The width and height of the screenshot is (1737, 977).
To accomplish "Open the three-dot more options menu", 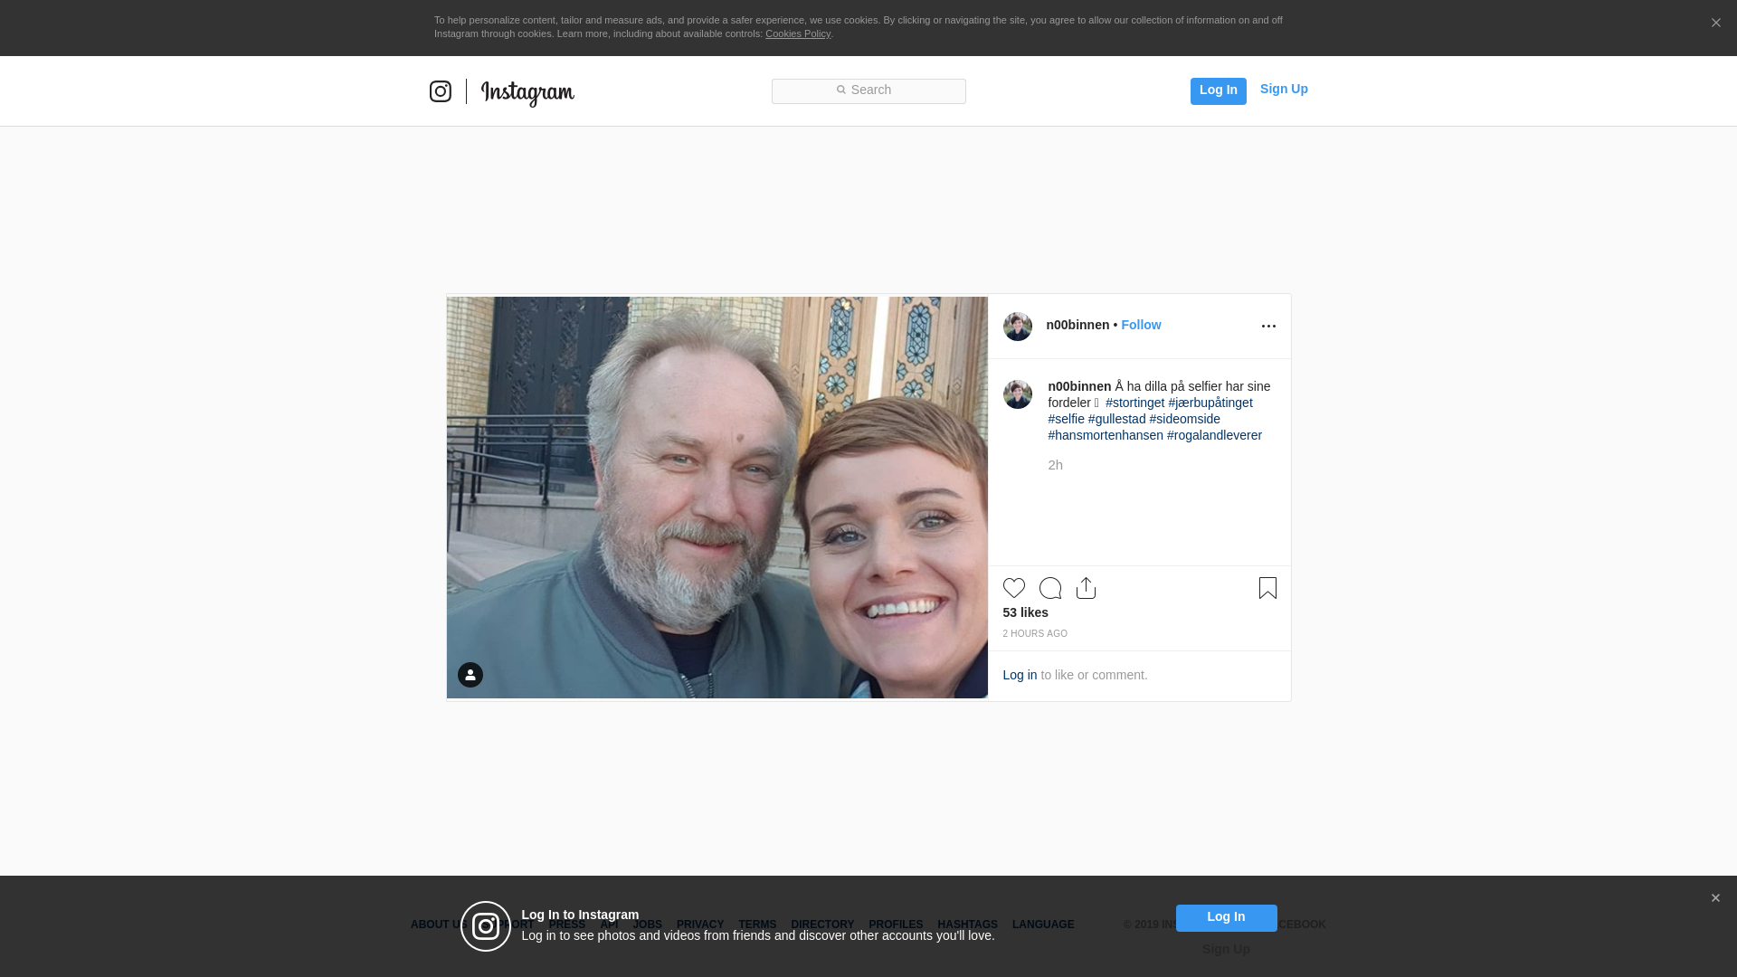I will click(1268, 327).
